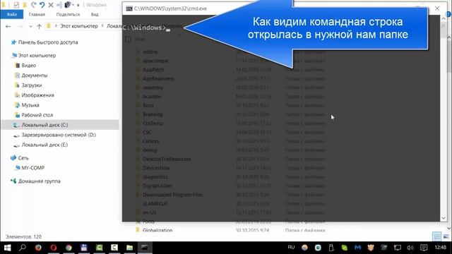Image resolution: width=452 pixels, height=254 pixels.
Task: Go back with the Explorer back arrow
Action: coord(8,26)
